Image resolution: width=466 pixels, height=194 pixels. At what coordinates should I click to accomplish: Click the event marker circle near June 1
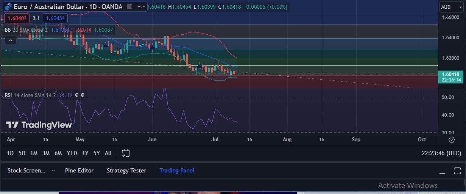pyautogui.click(x=152, y=48)
